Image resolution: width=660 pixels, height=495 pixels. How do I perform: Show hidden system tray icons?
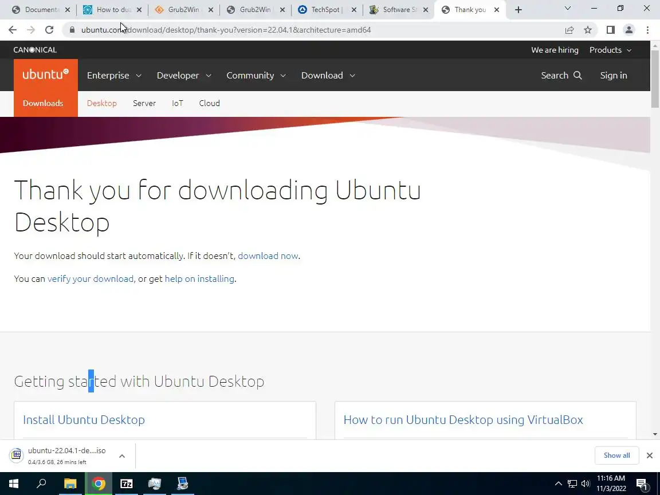pyautogui.click(x=558, y=484)
